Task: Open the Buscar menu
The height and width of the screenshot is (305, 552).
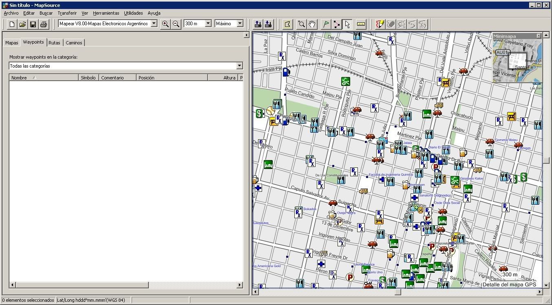Action: click(x=46, y=13)
